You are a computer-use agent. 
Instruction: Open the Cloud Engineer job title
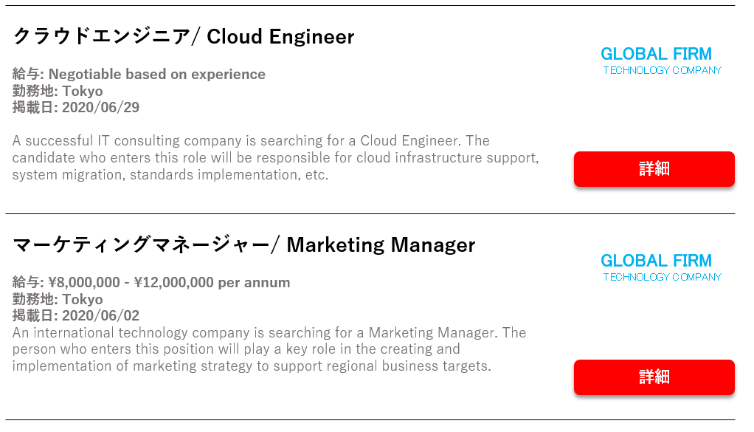pyautogui.click(x=184, y=37)
